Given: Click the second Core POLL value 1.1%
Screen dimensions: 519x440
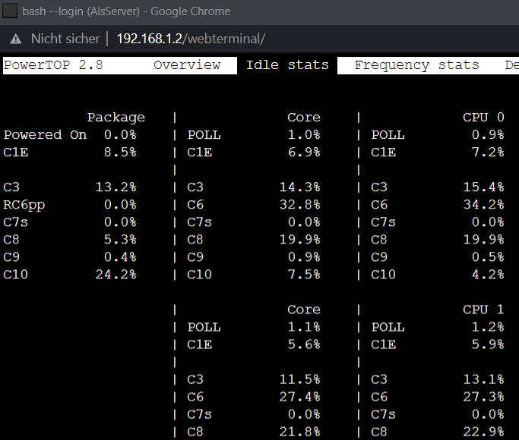Looking at the screenshot, I should [304, 327].
